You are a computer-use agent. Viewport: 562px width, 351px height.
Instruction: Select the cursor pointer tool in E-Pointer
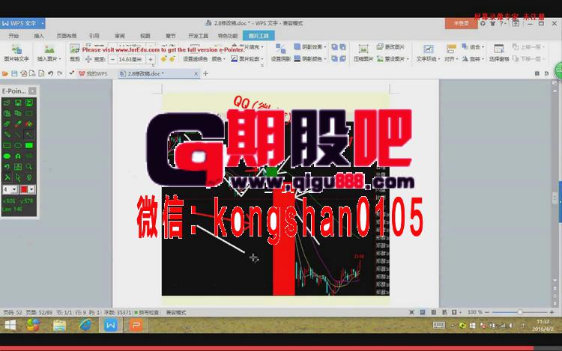coord(18,177)
